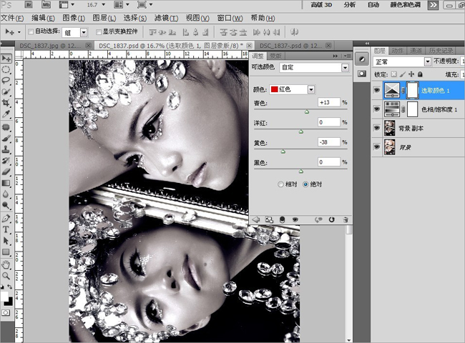Enable the 自动选择 checkbox
The image size is (465, 343).
30,32
